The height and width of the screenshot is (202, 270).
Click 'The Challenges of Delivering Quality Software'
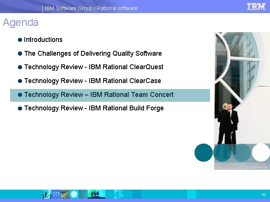coord(93,53)
